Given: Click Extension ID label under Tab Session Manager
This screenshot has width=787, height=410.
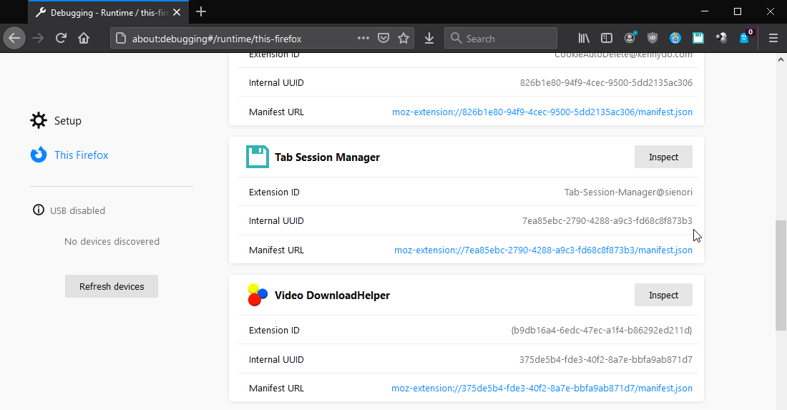Looking at the screenshot, I should point(274,192).
